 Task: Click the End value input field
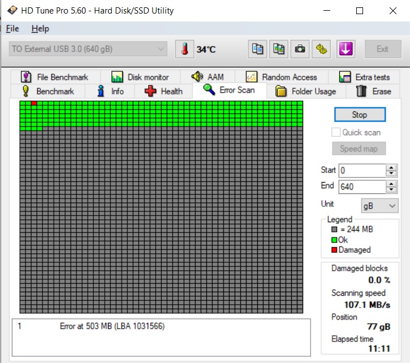362,187
